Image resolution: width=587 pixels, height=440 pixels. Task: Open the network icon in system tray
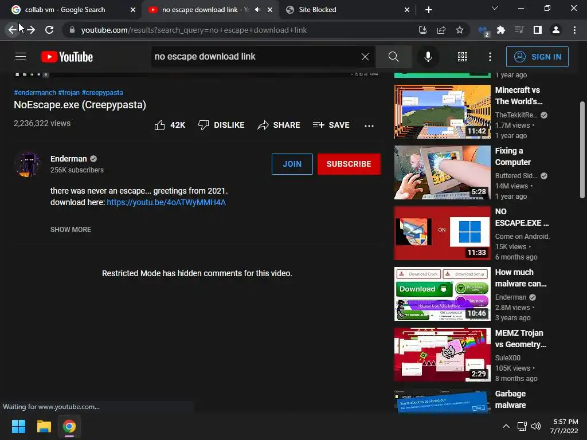pos(522,426)
